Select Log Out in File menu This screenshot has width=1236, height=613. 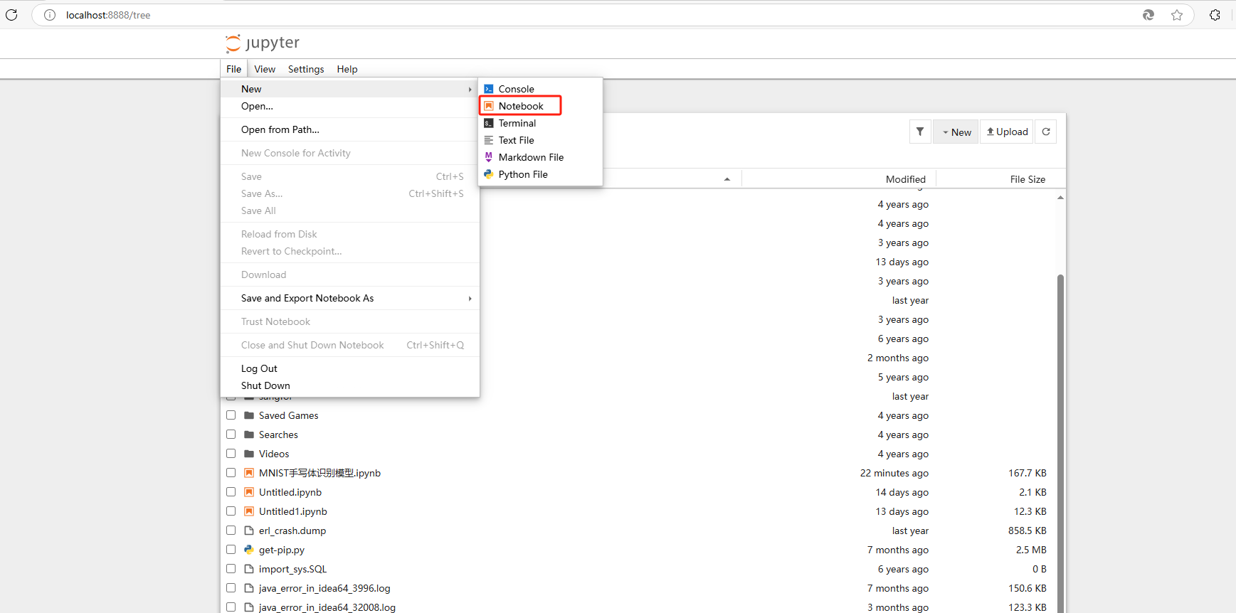(x=349, y=368)
